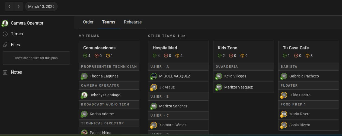Switch to the Rehearse tab
This screenshot has width=342, height=136.
pos(133,22)
